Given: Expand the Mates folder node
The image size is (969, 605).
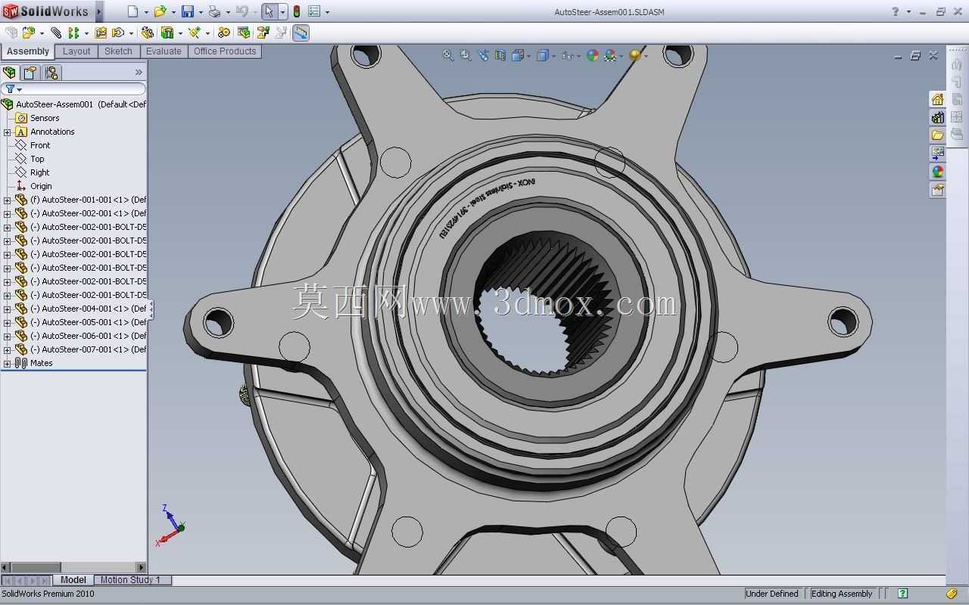Looking at the screenshot, I should coord(8,363).
